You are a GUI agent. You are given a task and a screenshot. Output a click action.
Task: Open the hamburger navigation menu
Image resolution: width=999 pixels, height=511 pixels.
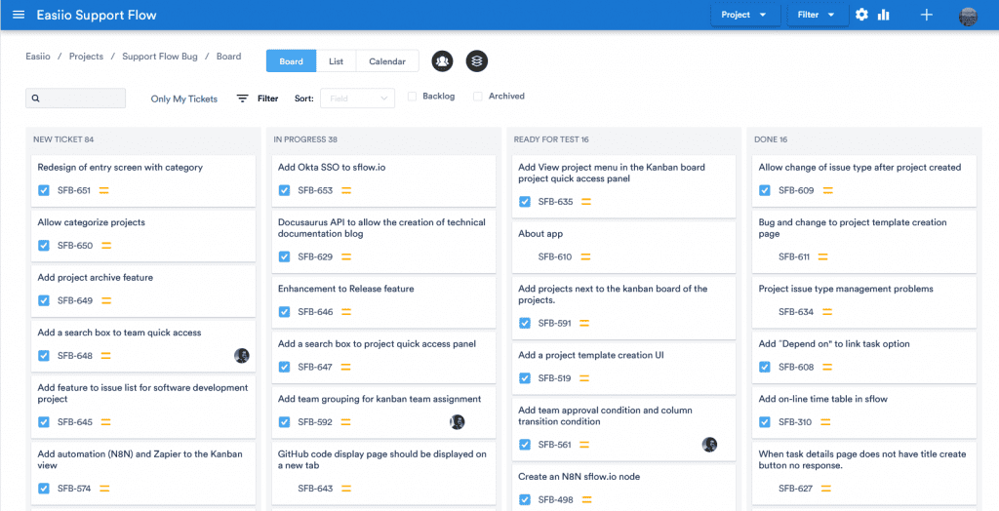click(19, 15)
